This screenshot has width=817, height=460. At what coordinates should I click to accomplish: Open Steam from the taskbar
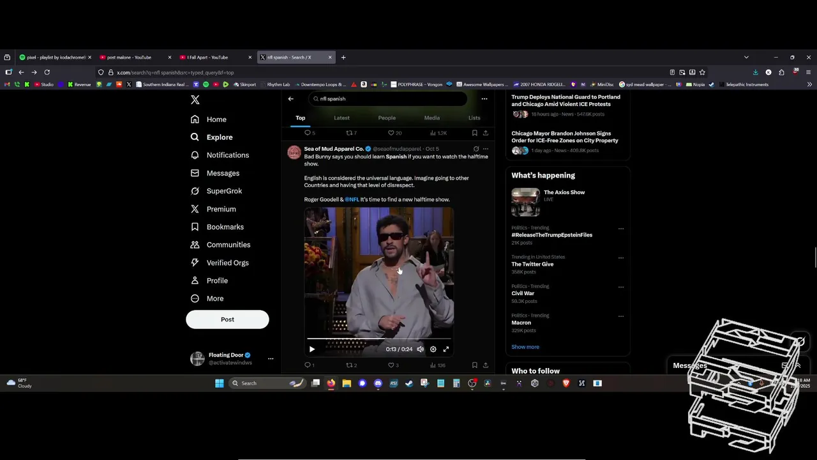[x=409, y=383]
